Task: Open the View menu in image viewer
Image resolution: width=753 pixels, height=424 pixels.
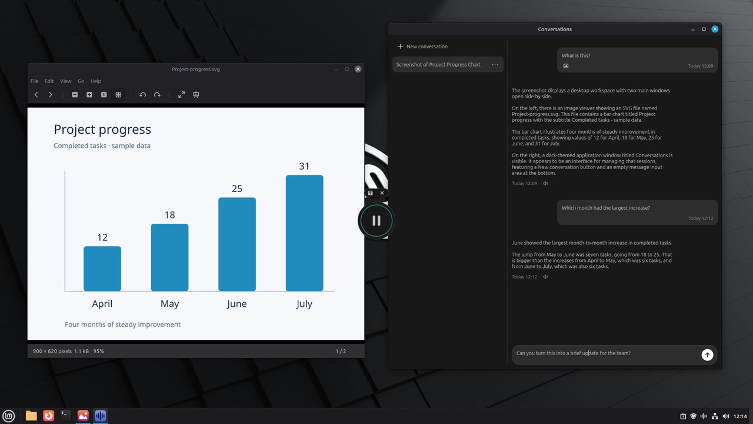Action: (x=65, y=81)
